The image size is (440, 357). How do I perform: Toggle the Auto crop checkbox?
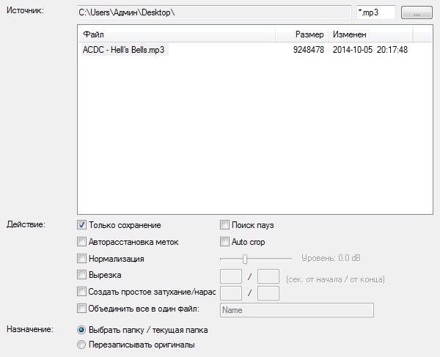[225, 242]
